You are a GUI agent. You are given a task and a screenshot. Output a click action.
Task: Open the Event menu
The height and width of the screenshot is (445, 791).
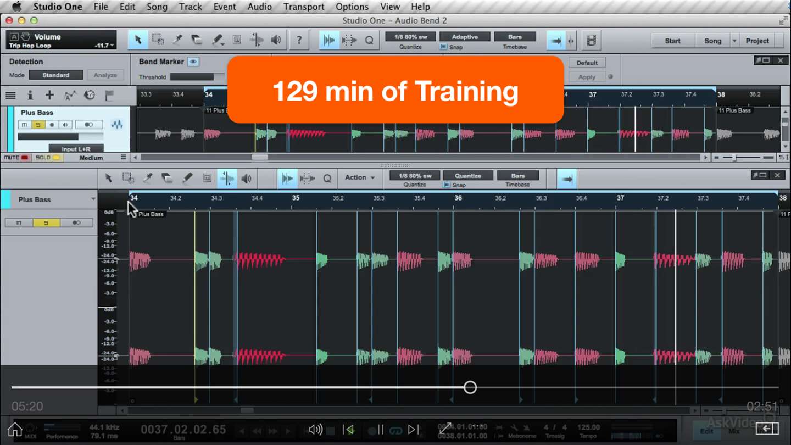225,7
